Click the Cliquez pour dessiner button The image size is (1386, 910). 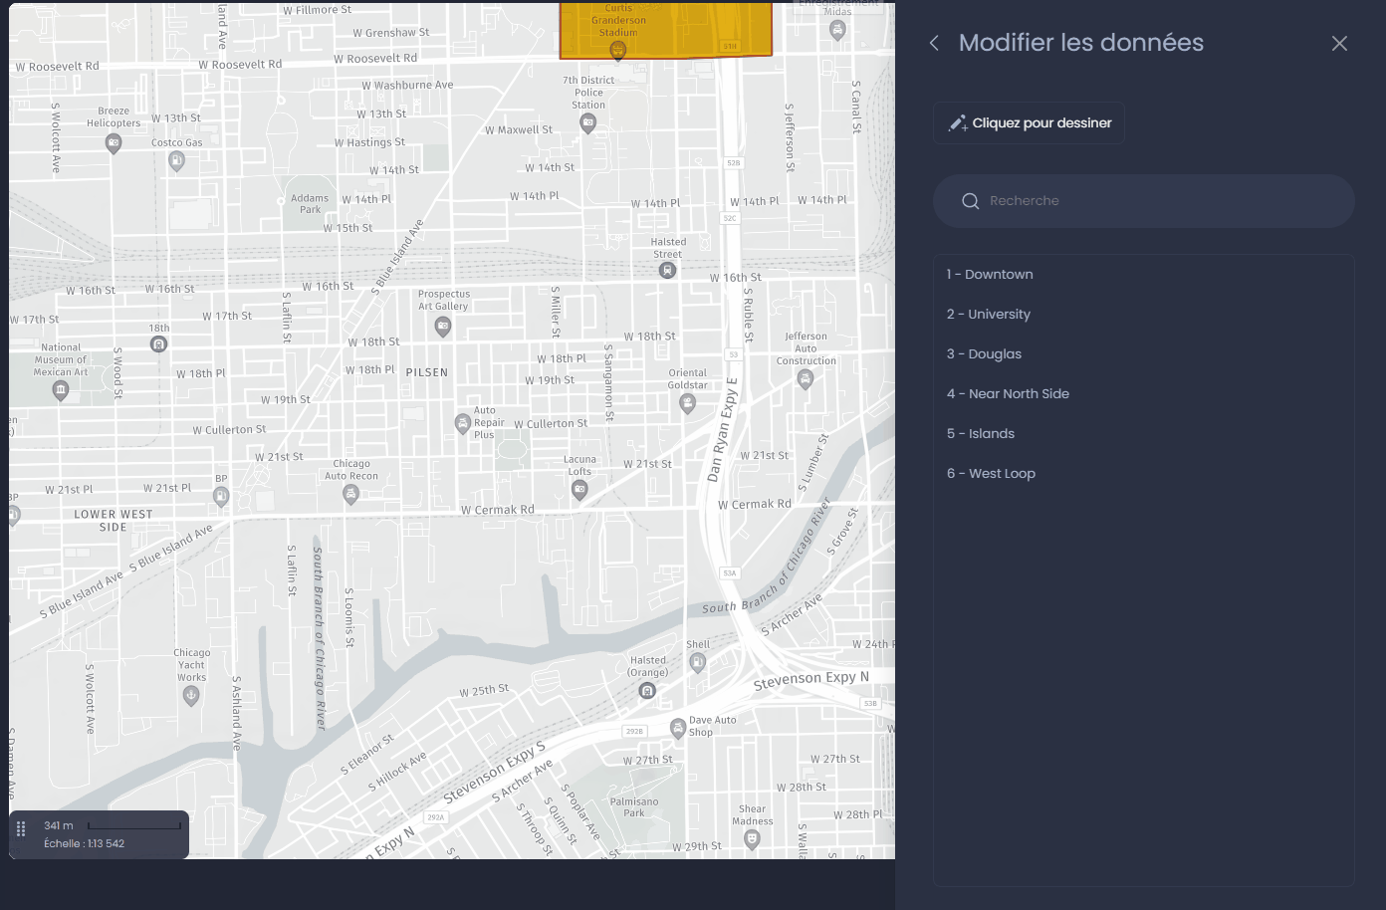click(x=1029, y=123)
